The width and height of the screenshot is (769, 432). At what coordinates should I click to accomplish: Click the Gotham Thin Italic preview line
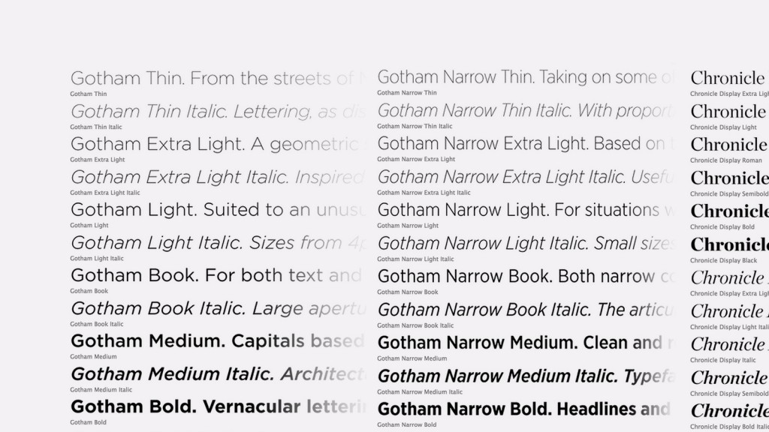[x=219, y=112]
